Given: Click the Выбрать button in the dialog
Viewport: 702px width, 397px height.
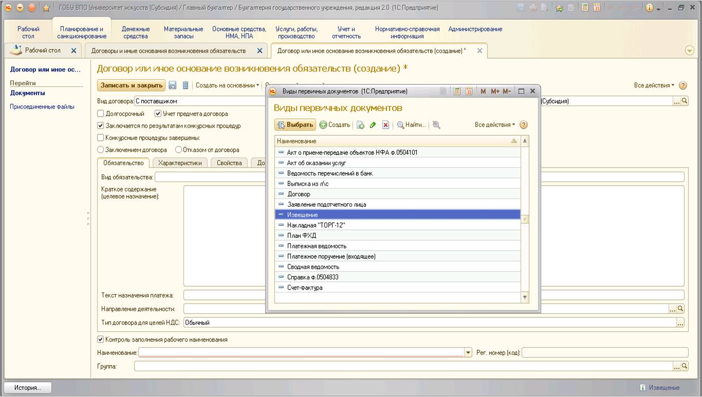Looking at the screenshot, I should point(295,125).
